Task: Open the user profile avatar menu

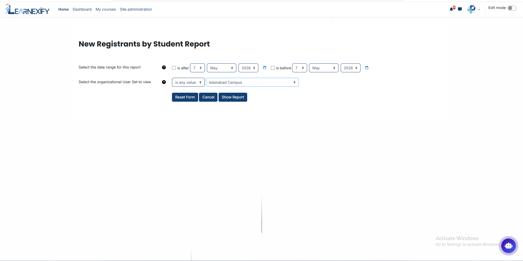Action: [x=471, y=9]
